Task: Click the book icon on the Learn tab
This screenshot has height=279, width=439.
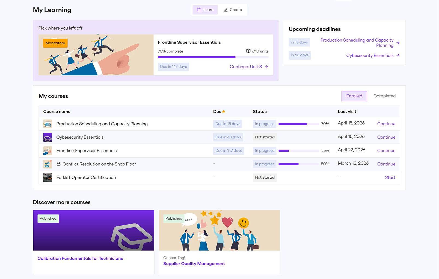Action: click(199, 10)
